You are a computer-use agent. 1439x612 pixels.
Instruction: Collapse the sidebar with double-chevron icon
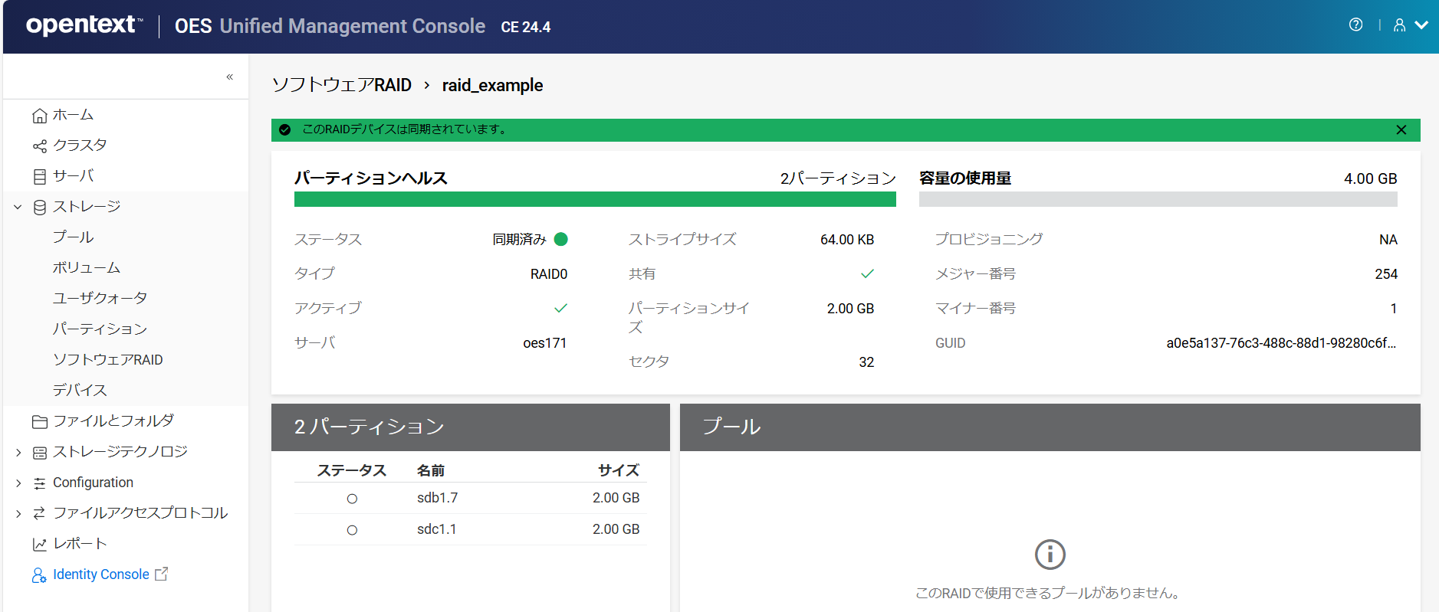click(229, 77)
